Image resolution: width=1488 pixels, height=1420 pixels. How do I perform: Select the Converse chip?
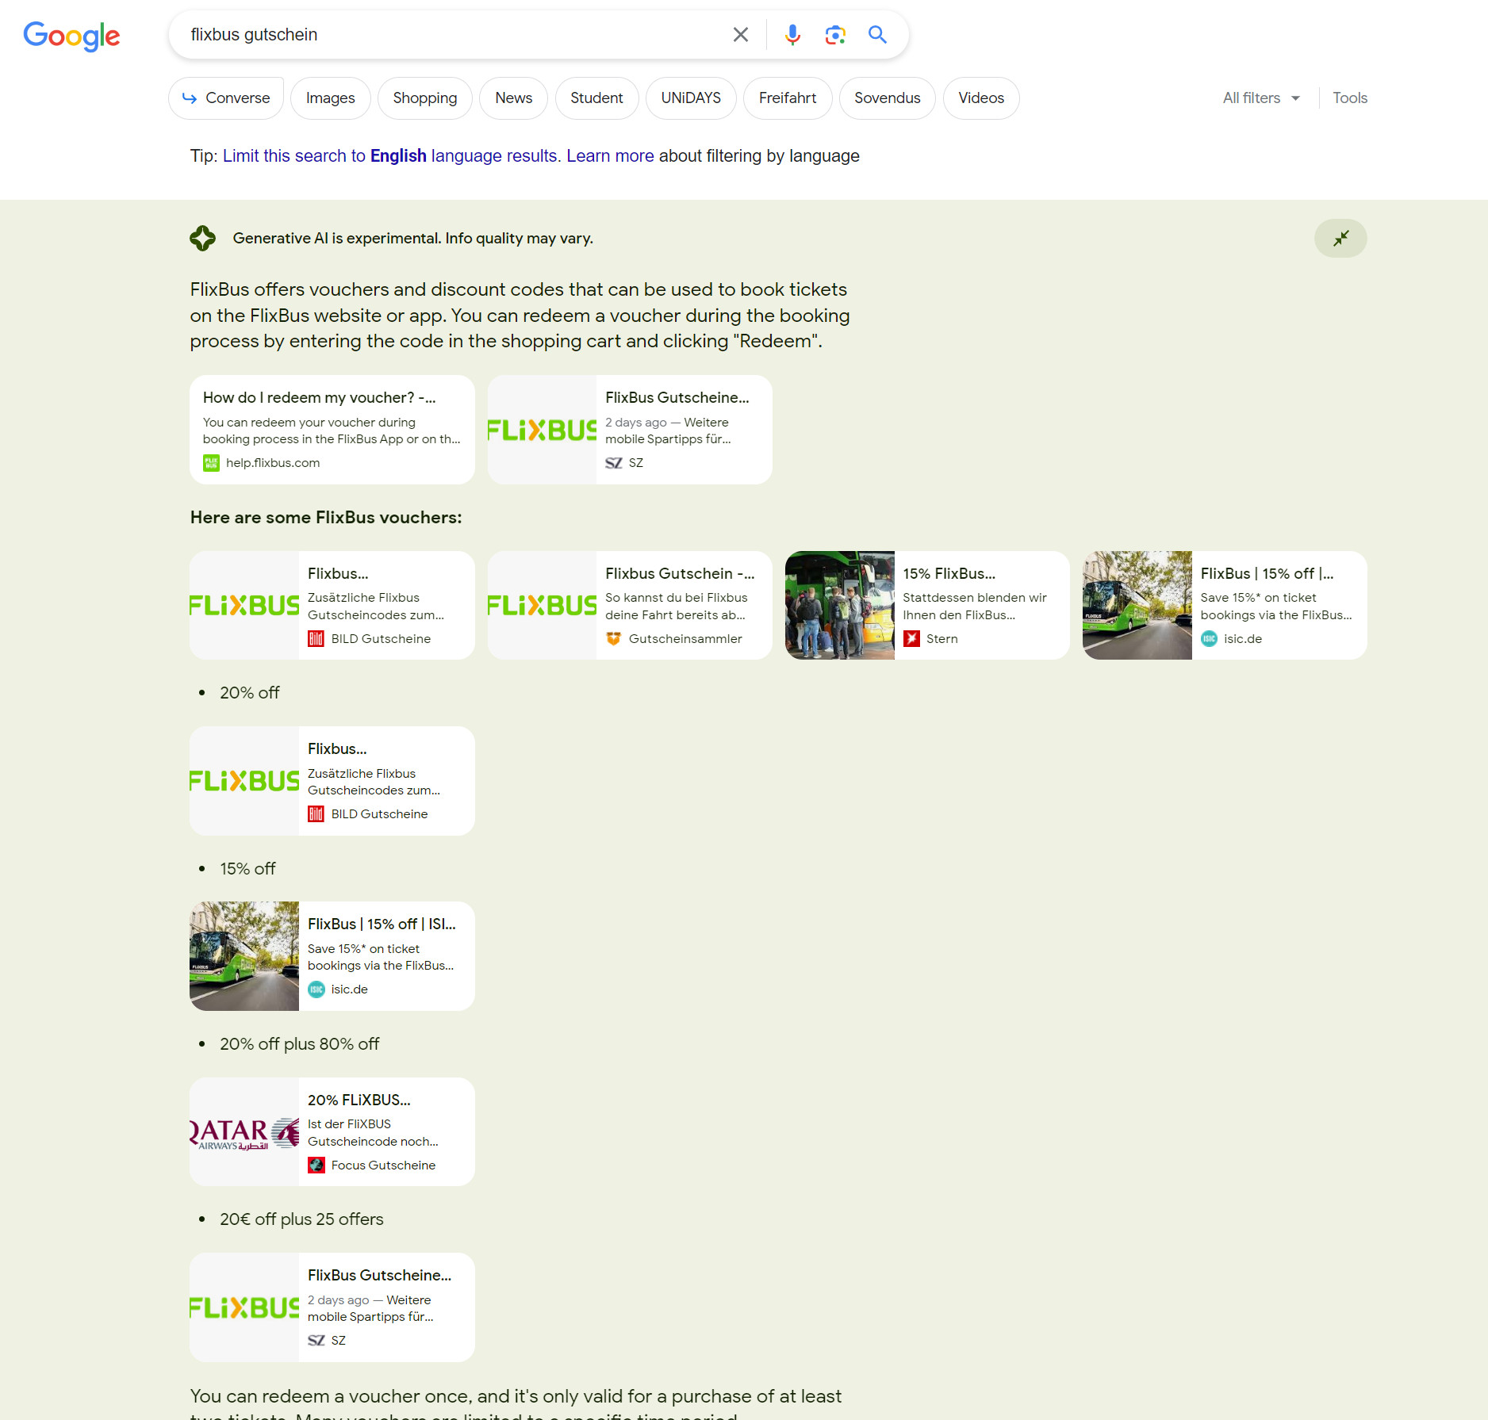226,98
